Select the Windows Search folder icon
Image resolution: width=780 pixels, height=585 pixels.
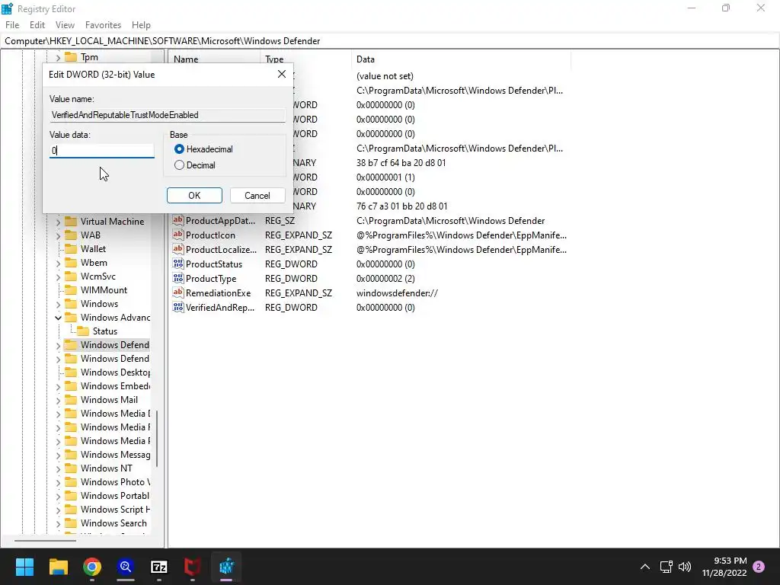tap(71, 523)
